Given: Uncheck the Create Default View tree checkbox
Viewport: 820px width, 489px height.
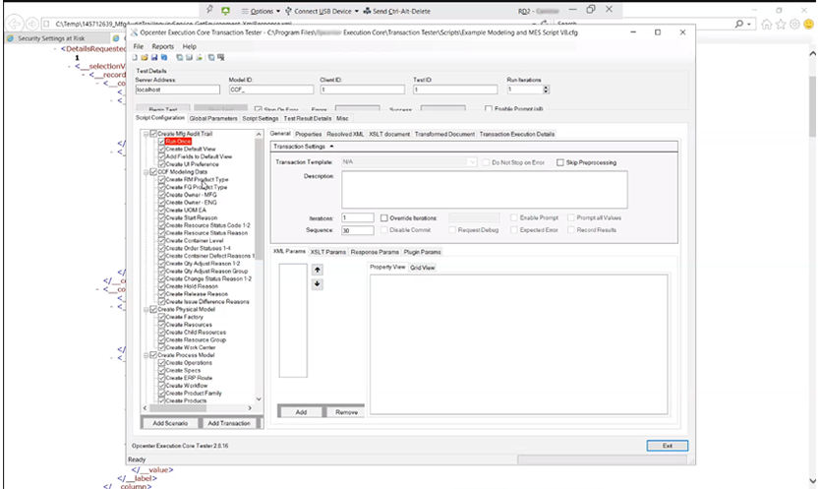Looking at the screenshot, I should [161, 149].
